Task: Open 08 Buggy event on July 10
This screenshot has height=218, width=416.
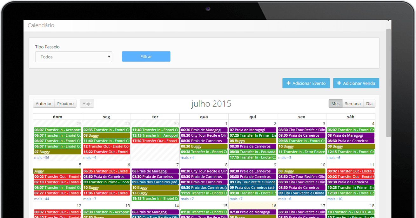Action: coord(302,171)
